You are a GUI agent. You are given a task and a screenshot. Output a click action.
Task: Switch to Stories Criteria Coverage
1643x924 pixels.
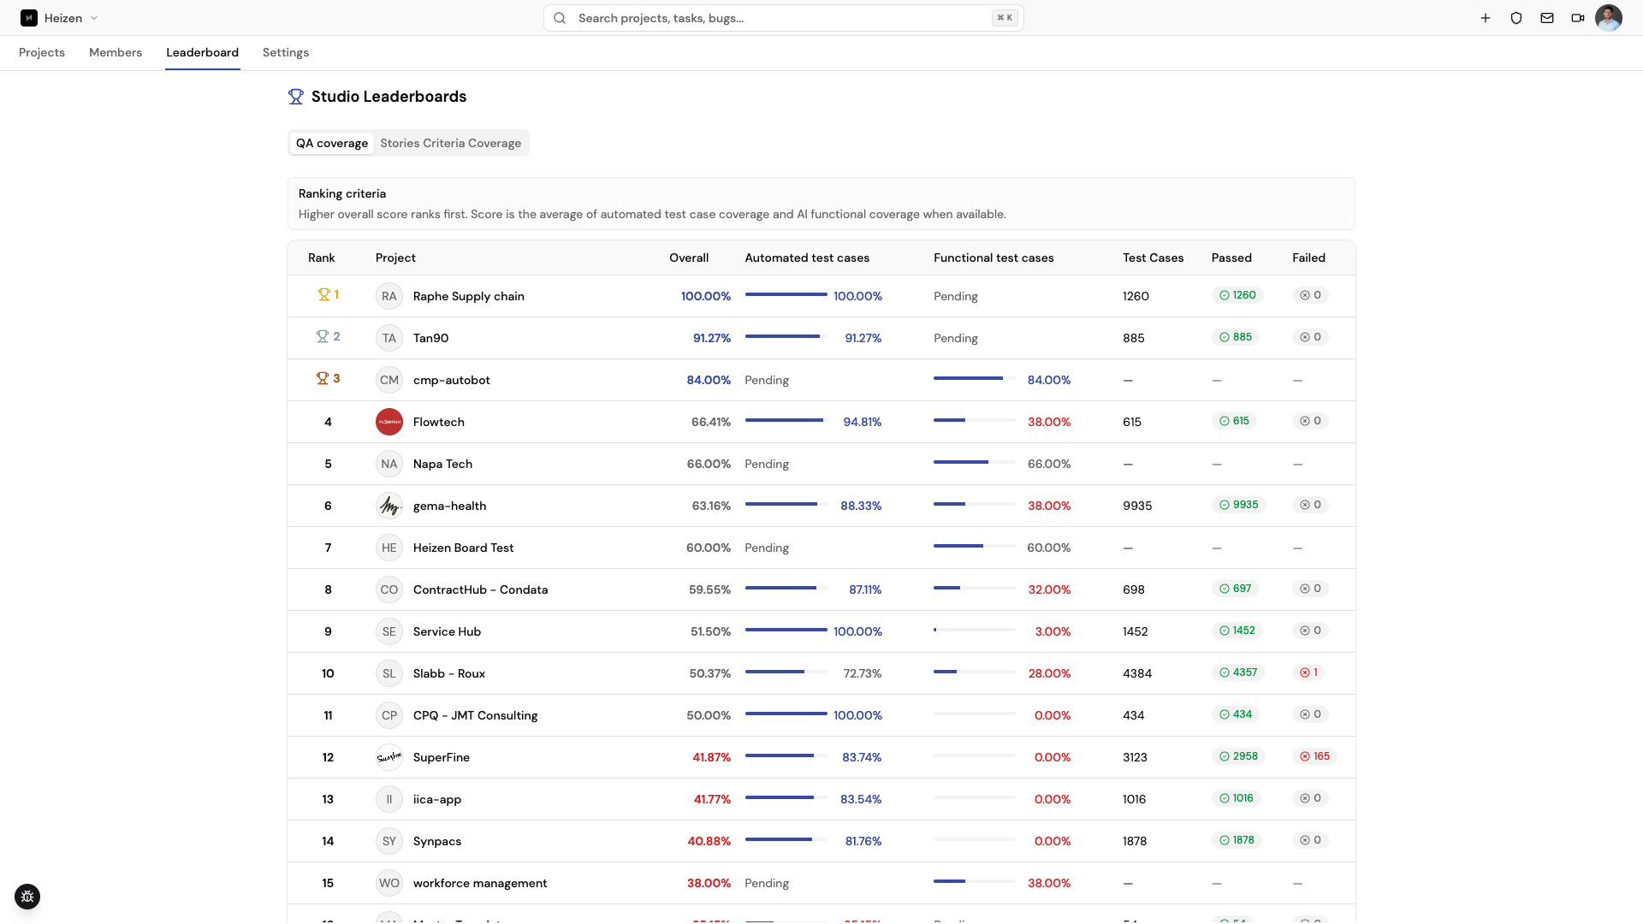[x=451, y=143]
